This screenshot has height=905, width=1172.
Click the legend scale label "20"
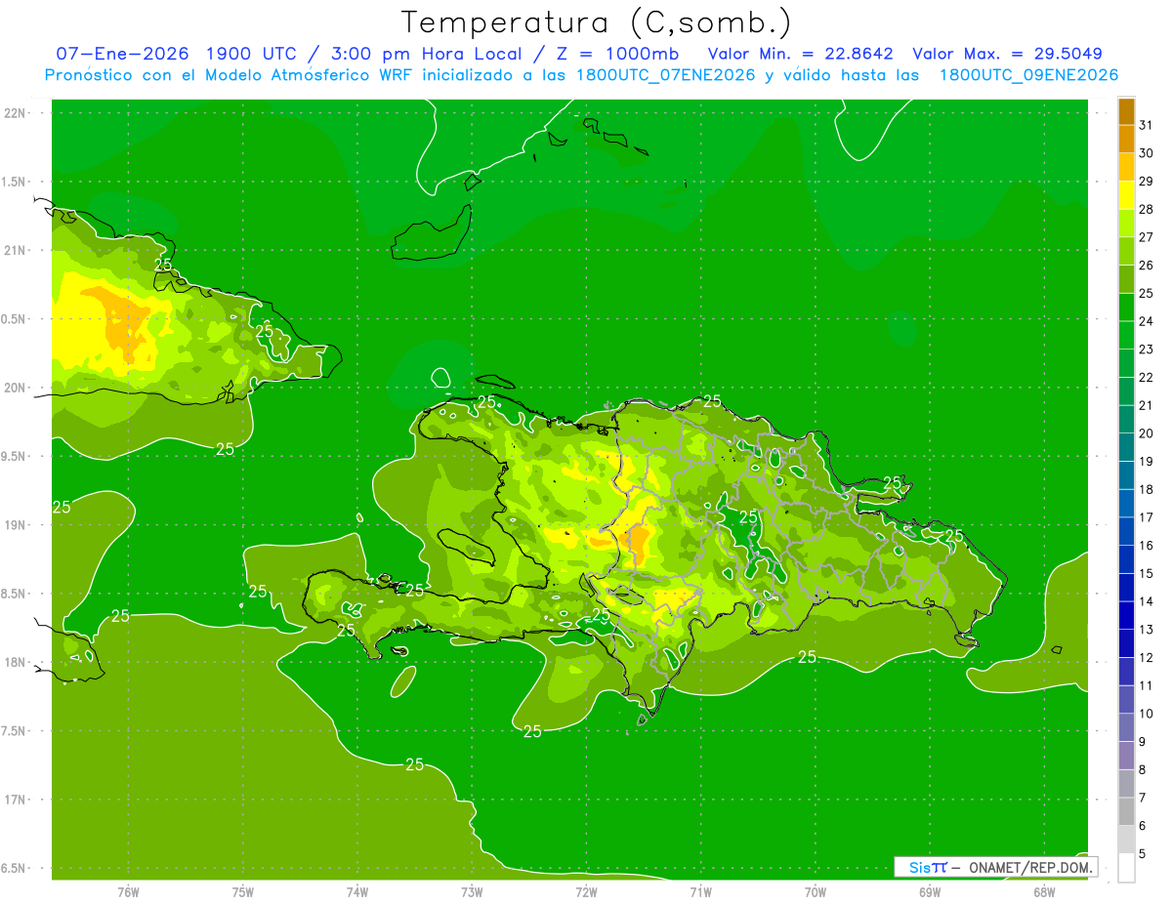[1146, 433]
